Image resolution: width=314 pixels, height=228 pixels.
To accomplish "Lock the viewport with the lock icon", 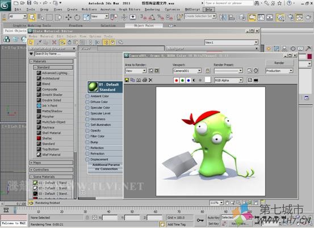I will pyautogui.click(x=207, y=71).
